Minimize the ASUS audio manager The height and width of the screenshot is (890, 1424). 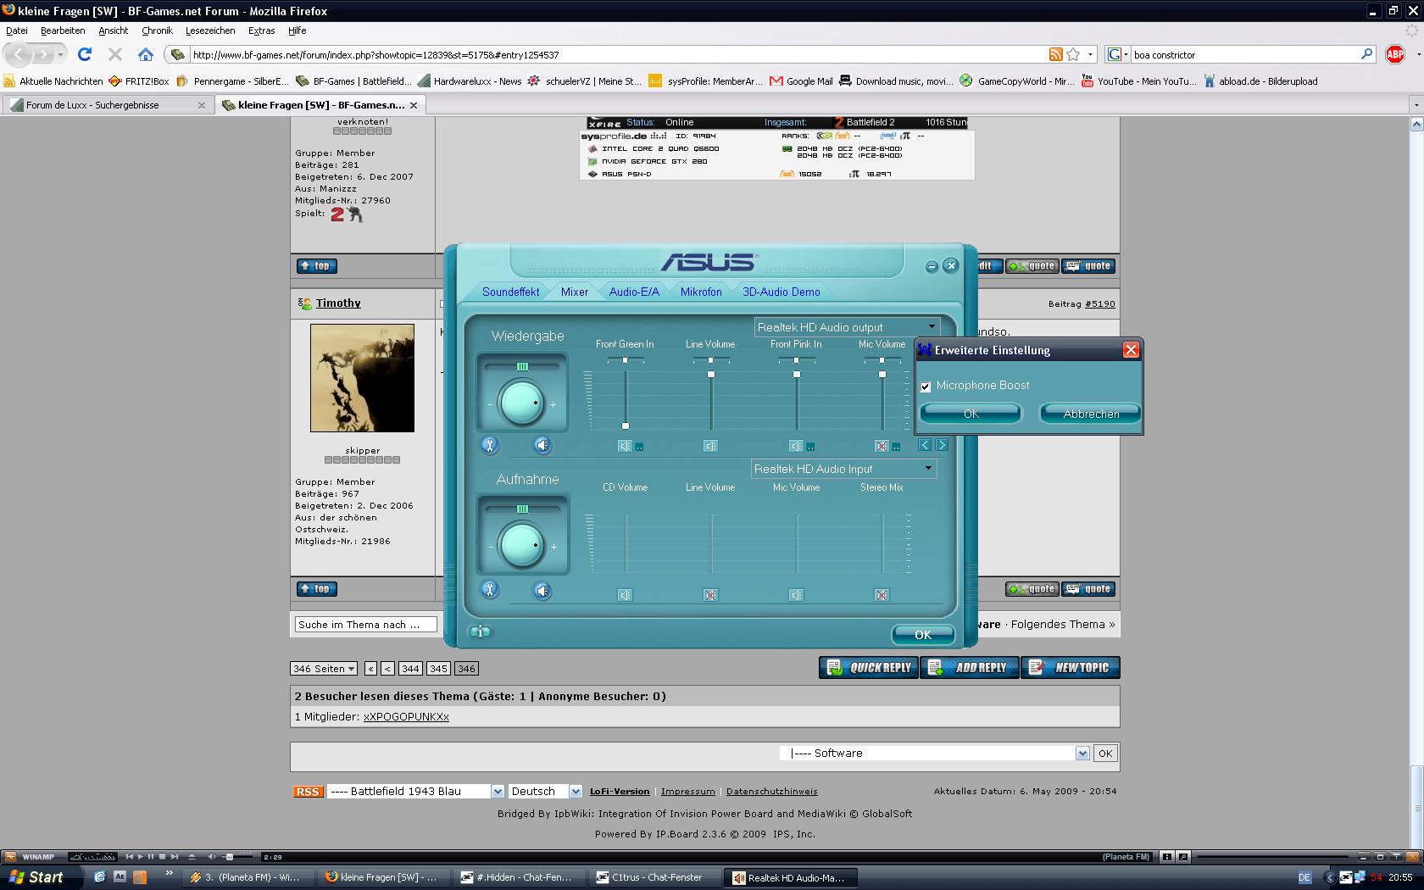point(932,266)
